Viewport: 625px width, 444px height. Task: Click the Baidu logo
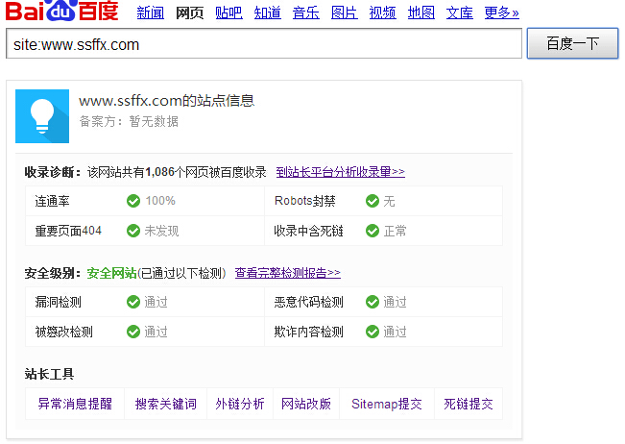point(61,11)
